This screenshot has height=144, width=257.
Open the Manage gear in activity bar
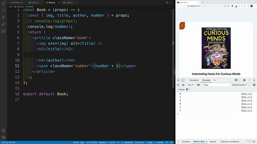point(4,137)
